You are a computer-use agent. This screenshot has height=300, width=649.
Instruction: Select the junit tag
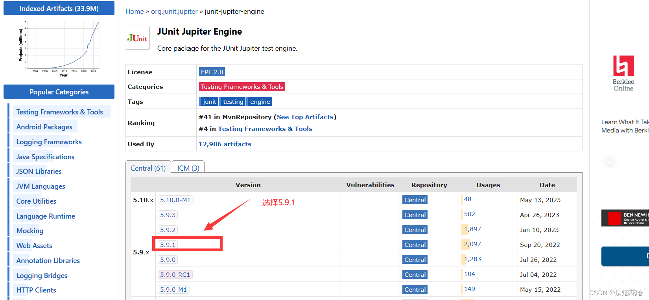[x=209, y=101]
